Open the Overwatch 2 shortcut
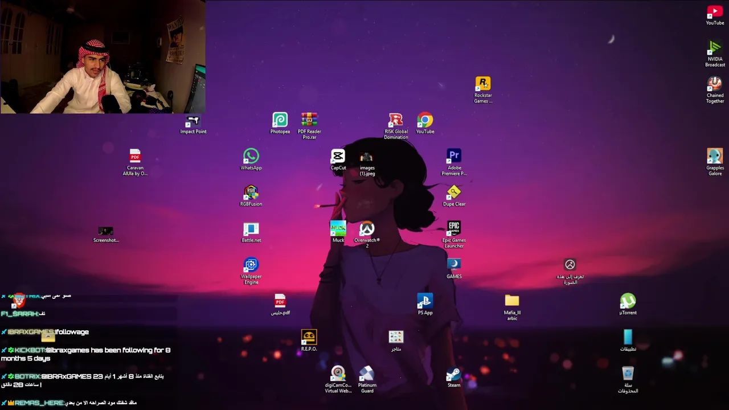The width and height of the screenshot is (729, 410). pyautogui.click(x=367, y=235)
